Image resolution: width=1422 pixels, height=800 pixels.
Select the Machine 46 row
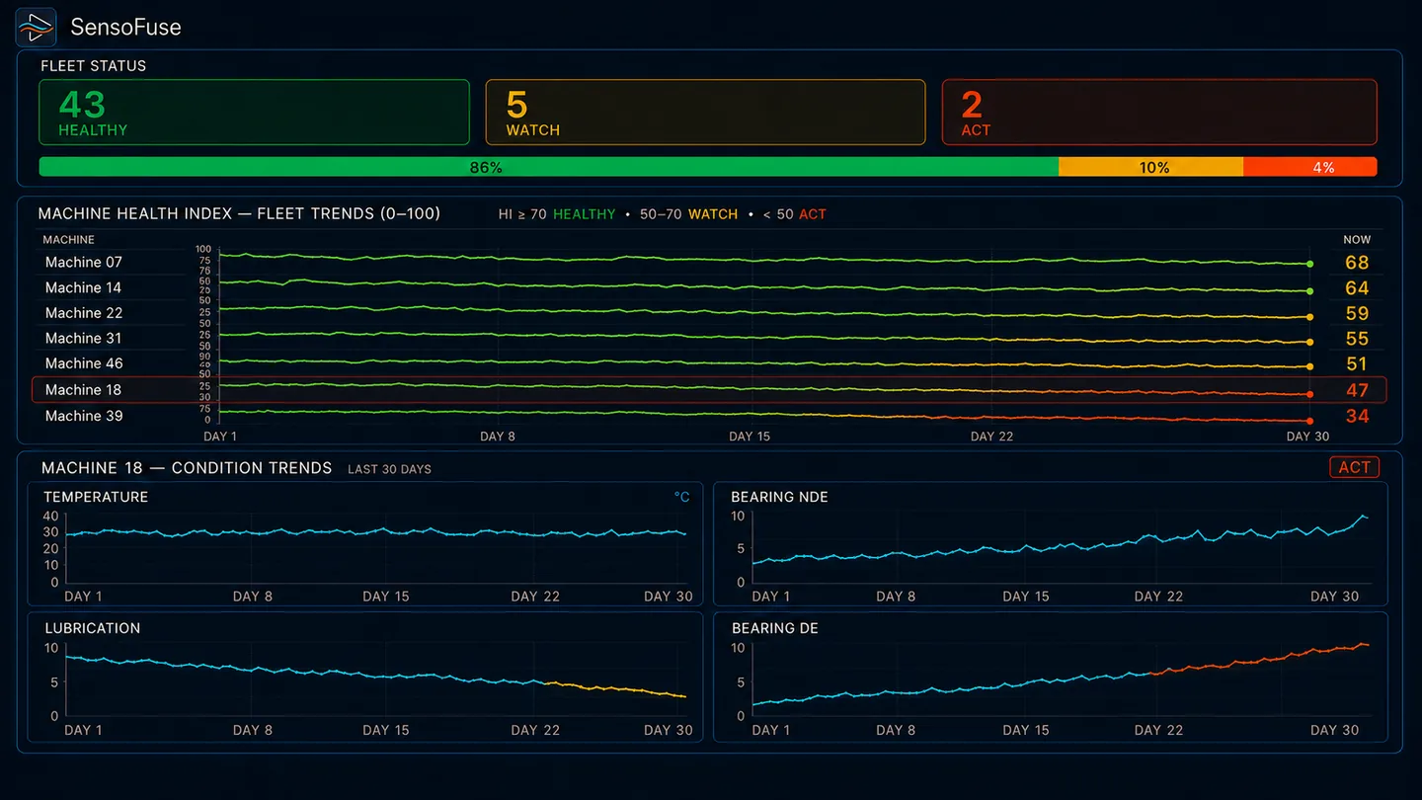pos(709,363)
